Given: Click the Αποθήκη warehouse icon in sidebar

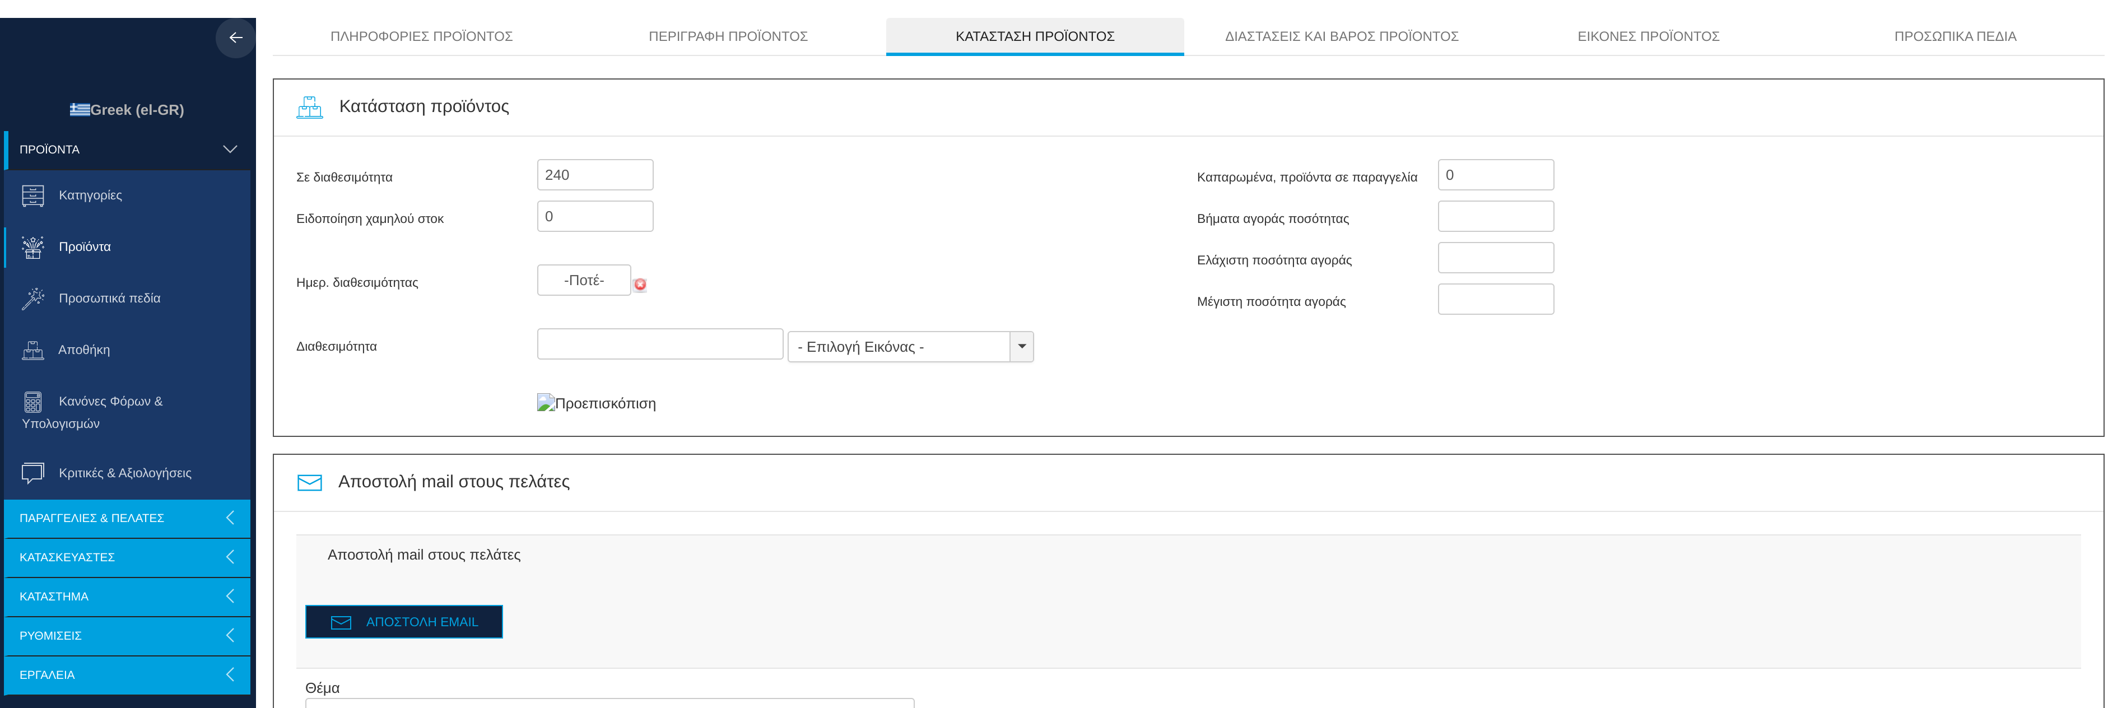Looking at the screenshot, I should tap(33, 350).
